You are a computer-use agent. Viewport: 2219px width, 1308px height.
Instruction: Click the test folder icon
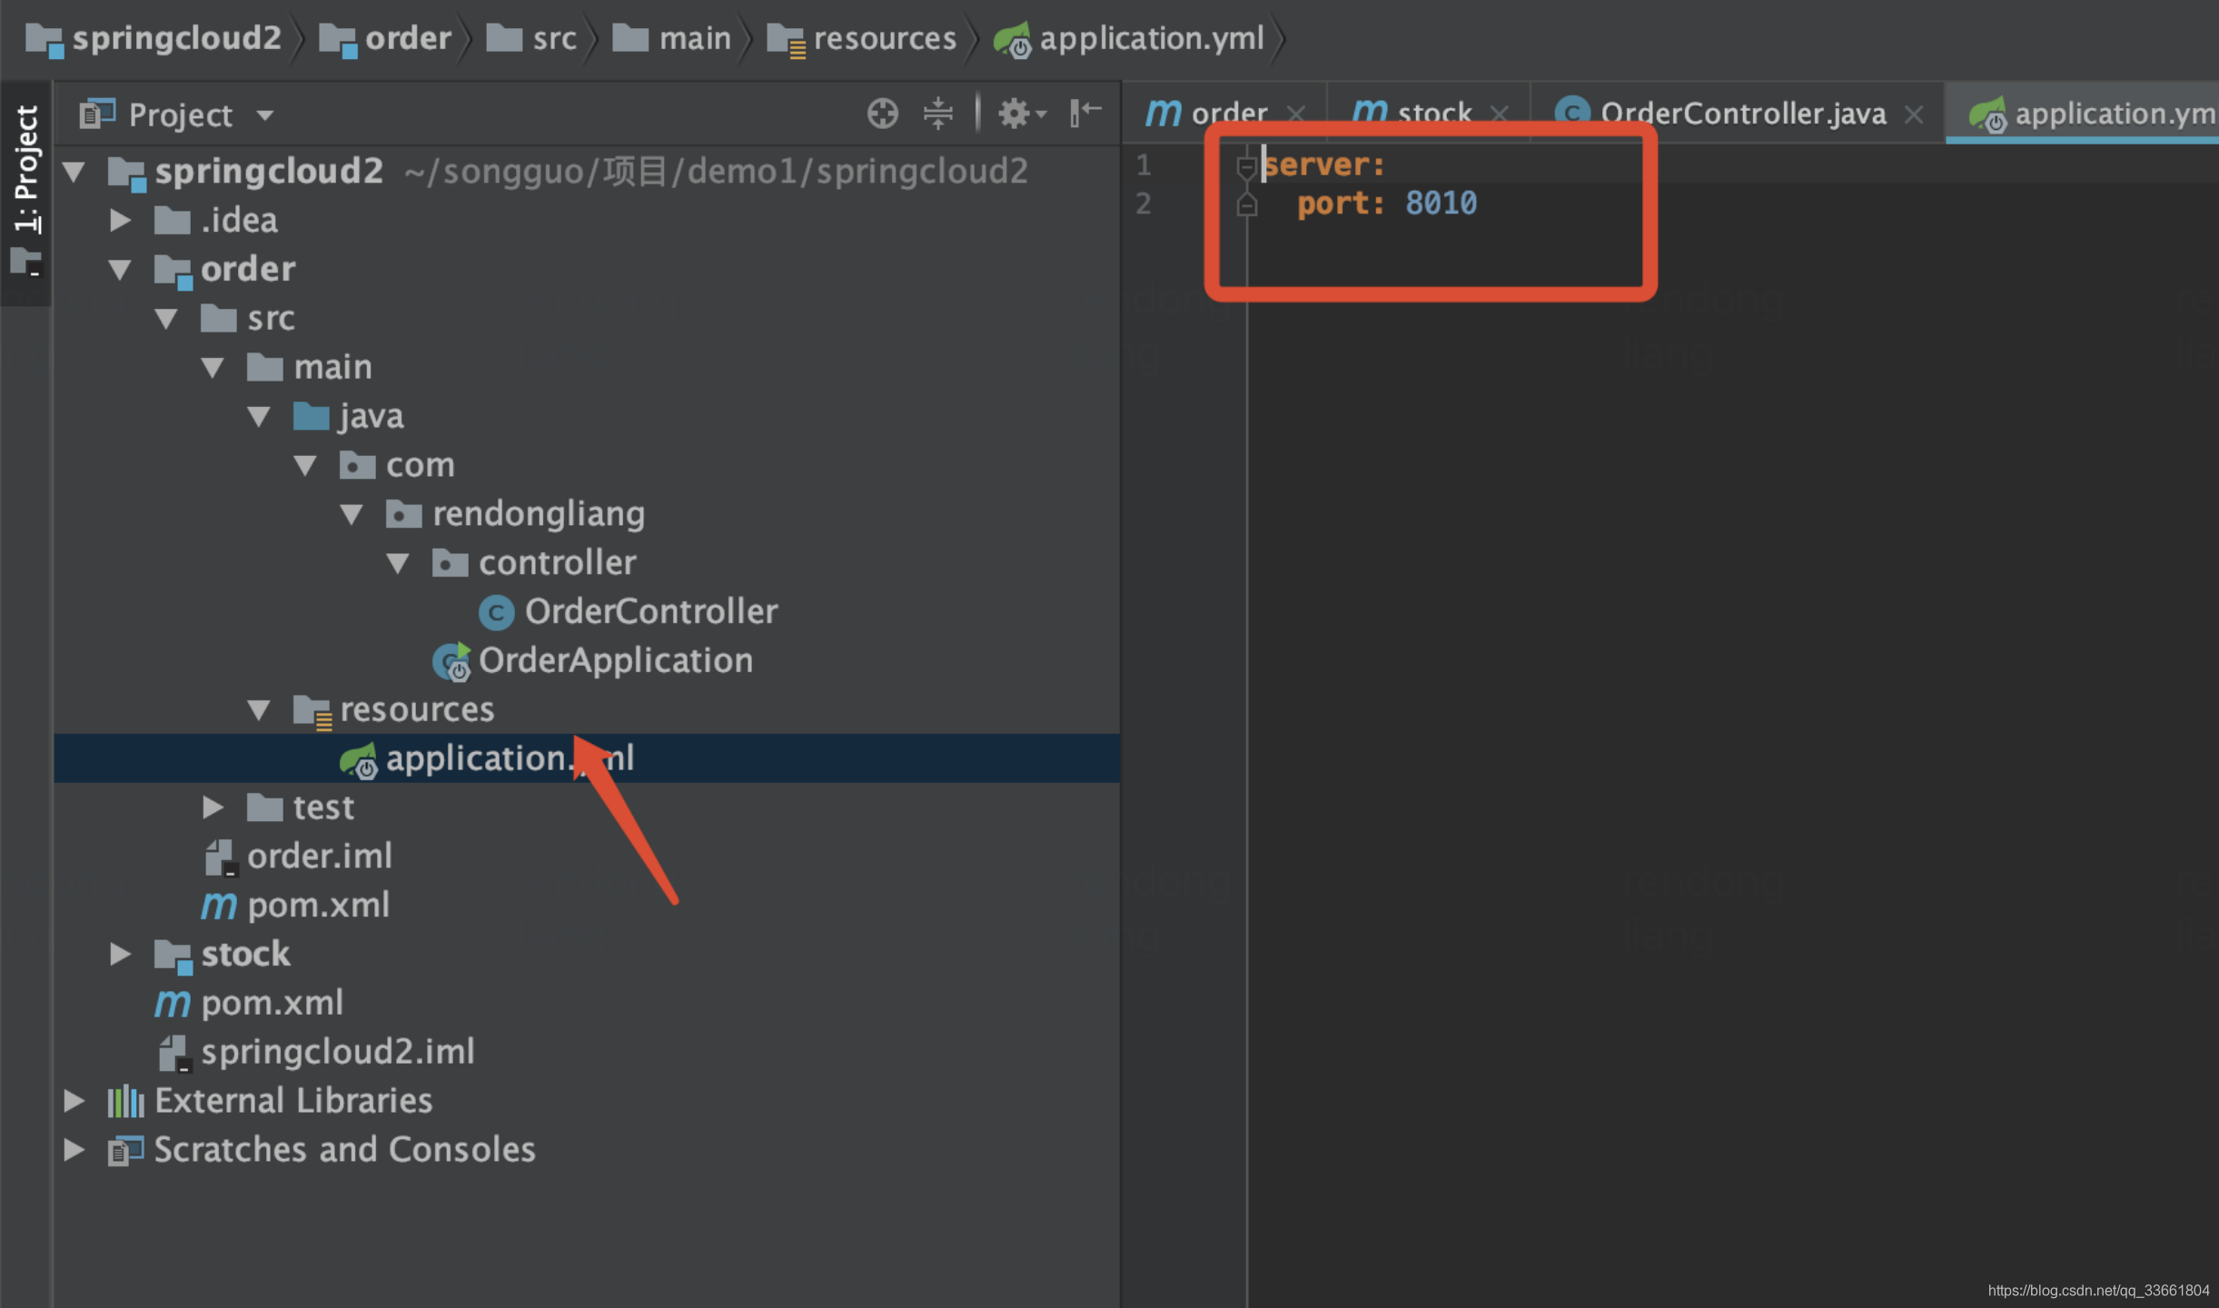pyautogui.click(x=265, y=807)
